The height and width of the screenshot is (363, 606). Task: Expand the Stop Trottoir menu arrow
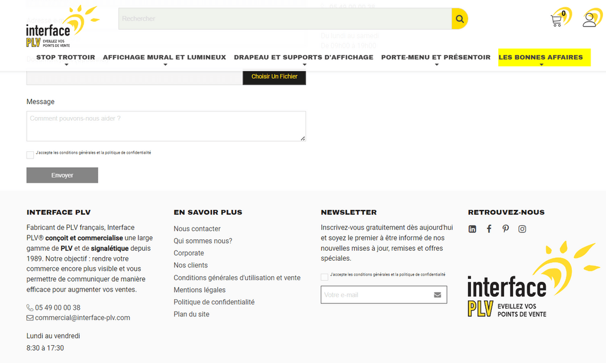66,65
